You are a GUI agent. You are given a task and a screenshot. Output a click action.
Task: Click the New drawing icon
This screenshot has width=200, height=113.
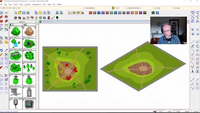[x=15, y=13]
